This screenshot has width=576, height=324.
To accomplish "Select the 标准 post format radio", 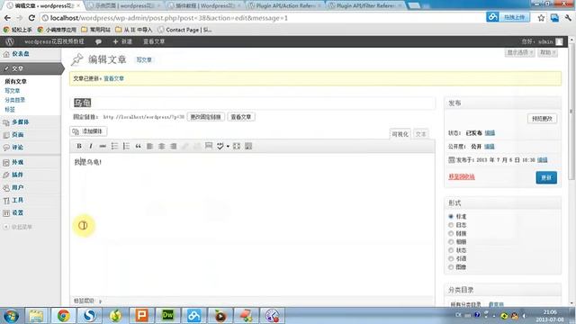I will [451, 216].
